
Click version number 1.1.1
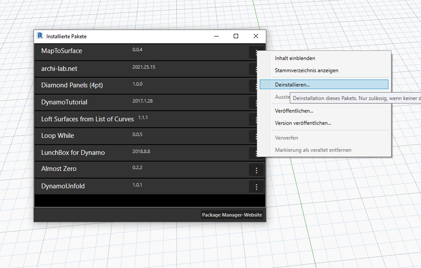click(143, 118)
